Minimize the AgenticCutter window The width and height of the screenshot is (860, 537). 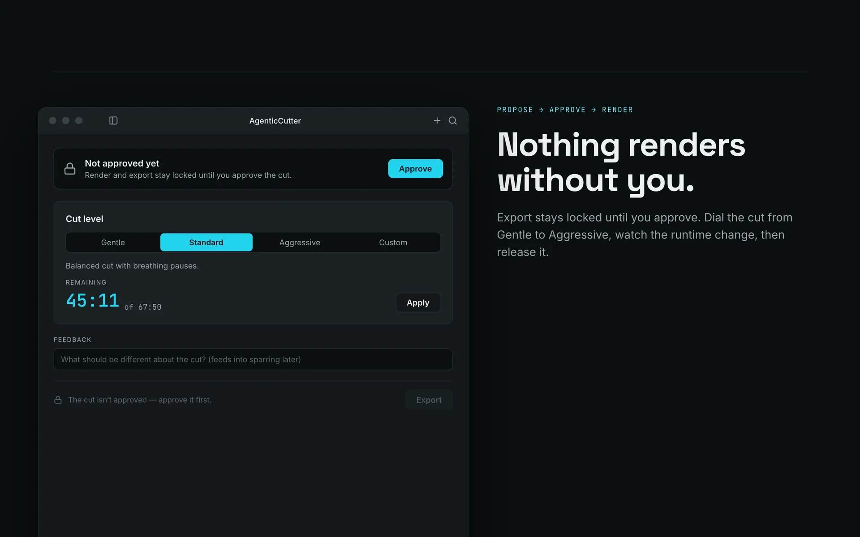point(66,121)
